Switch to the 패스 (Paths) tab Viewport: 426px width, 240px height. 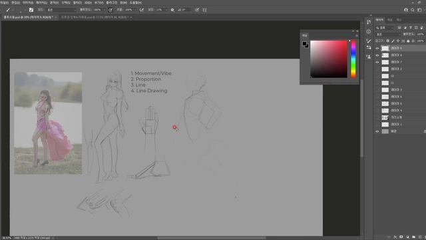click(399, 20)
